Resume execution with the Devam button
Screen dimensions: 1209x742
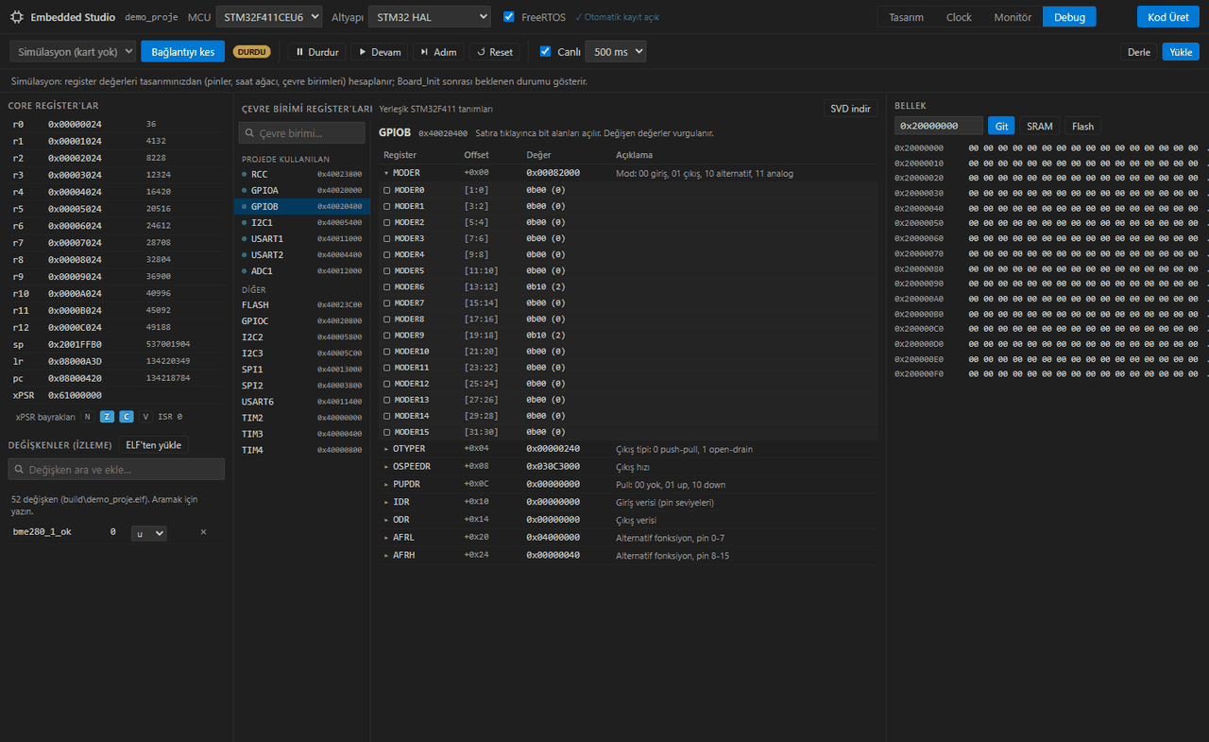(380, 52)
